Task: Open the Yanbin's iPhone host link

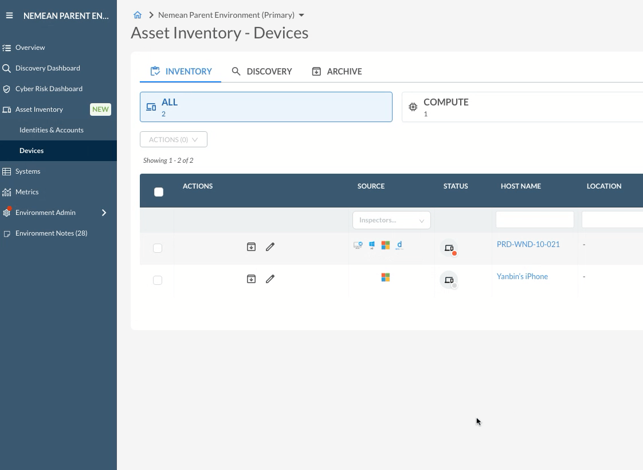Action: 523,276
